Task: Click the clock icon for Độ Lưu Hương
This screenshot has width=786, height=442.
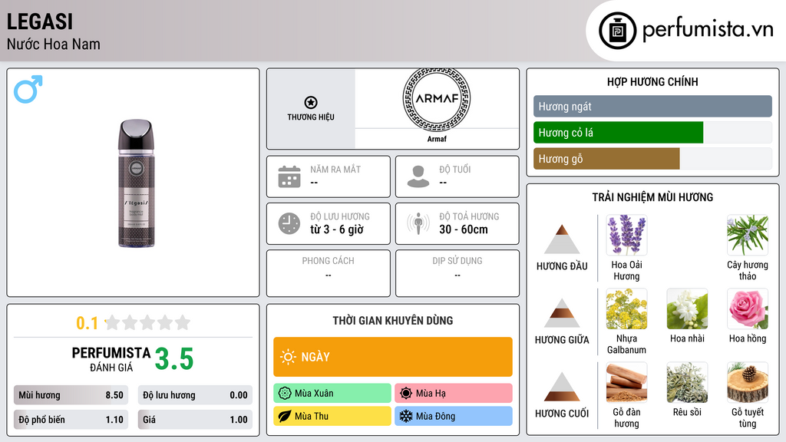Action: coord(289,223)
